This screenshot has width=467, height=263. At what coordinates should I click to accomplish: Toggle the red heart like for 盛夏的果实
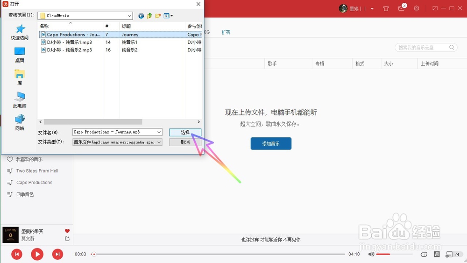[x=67, y=231]
